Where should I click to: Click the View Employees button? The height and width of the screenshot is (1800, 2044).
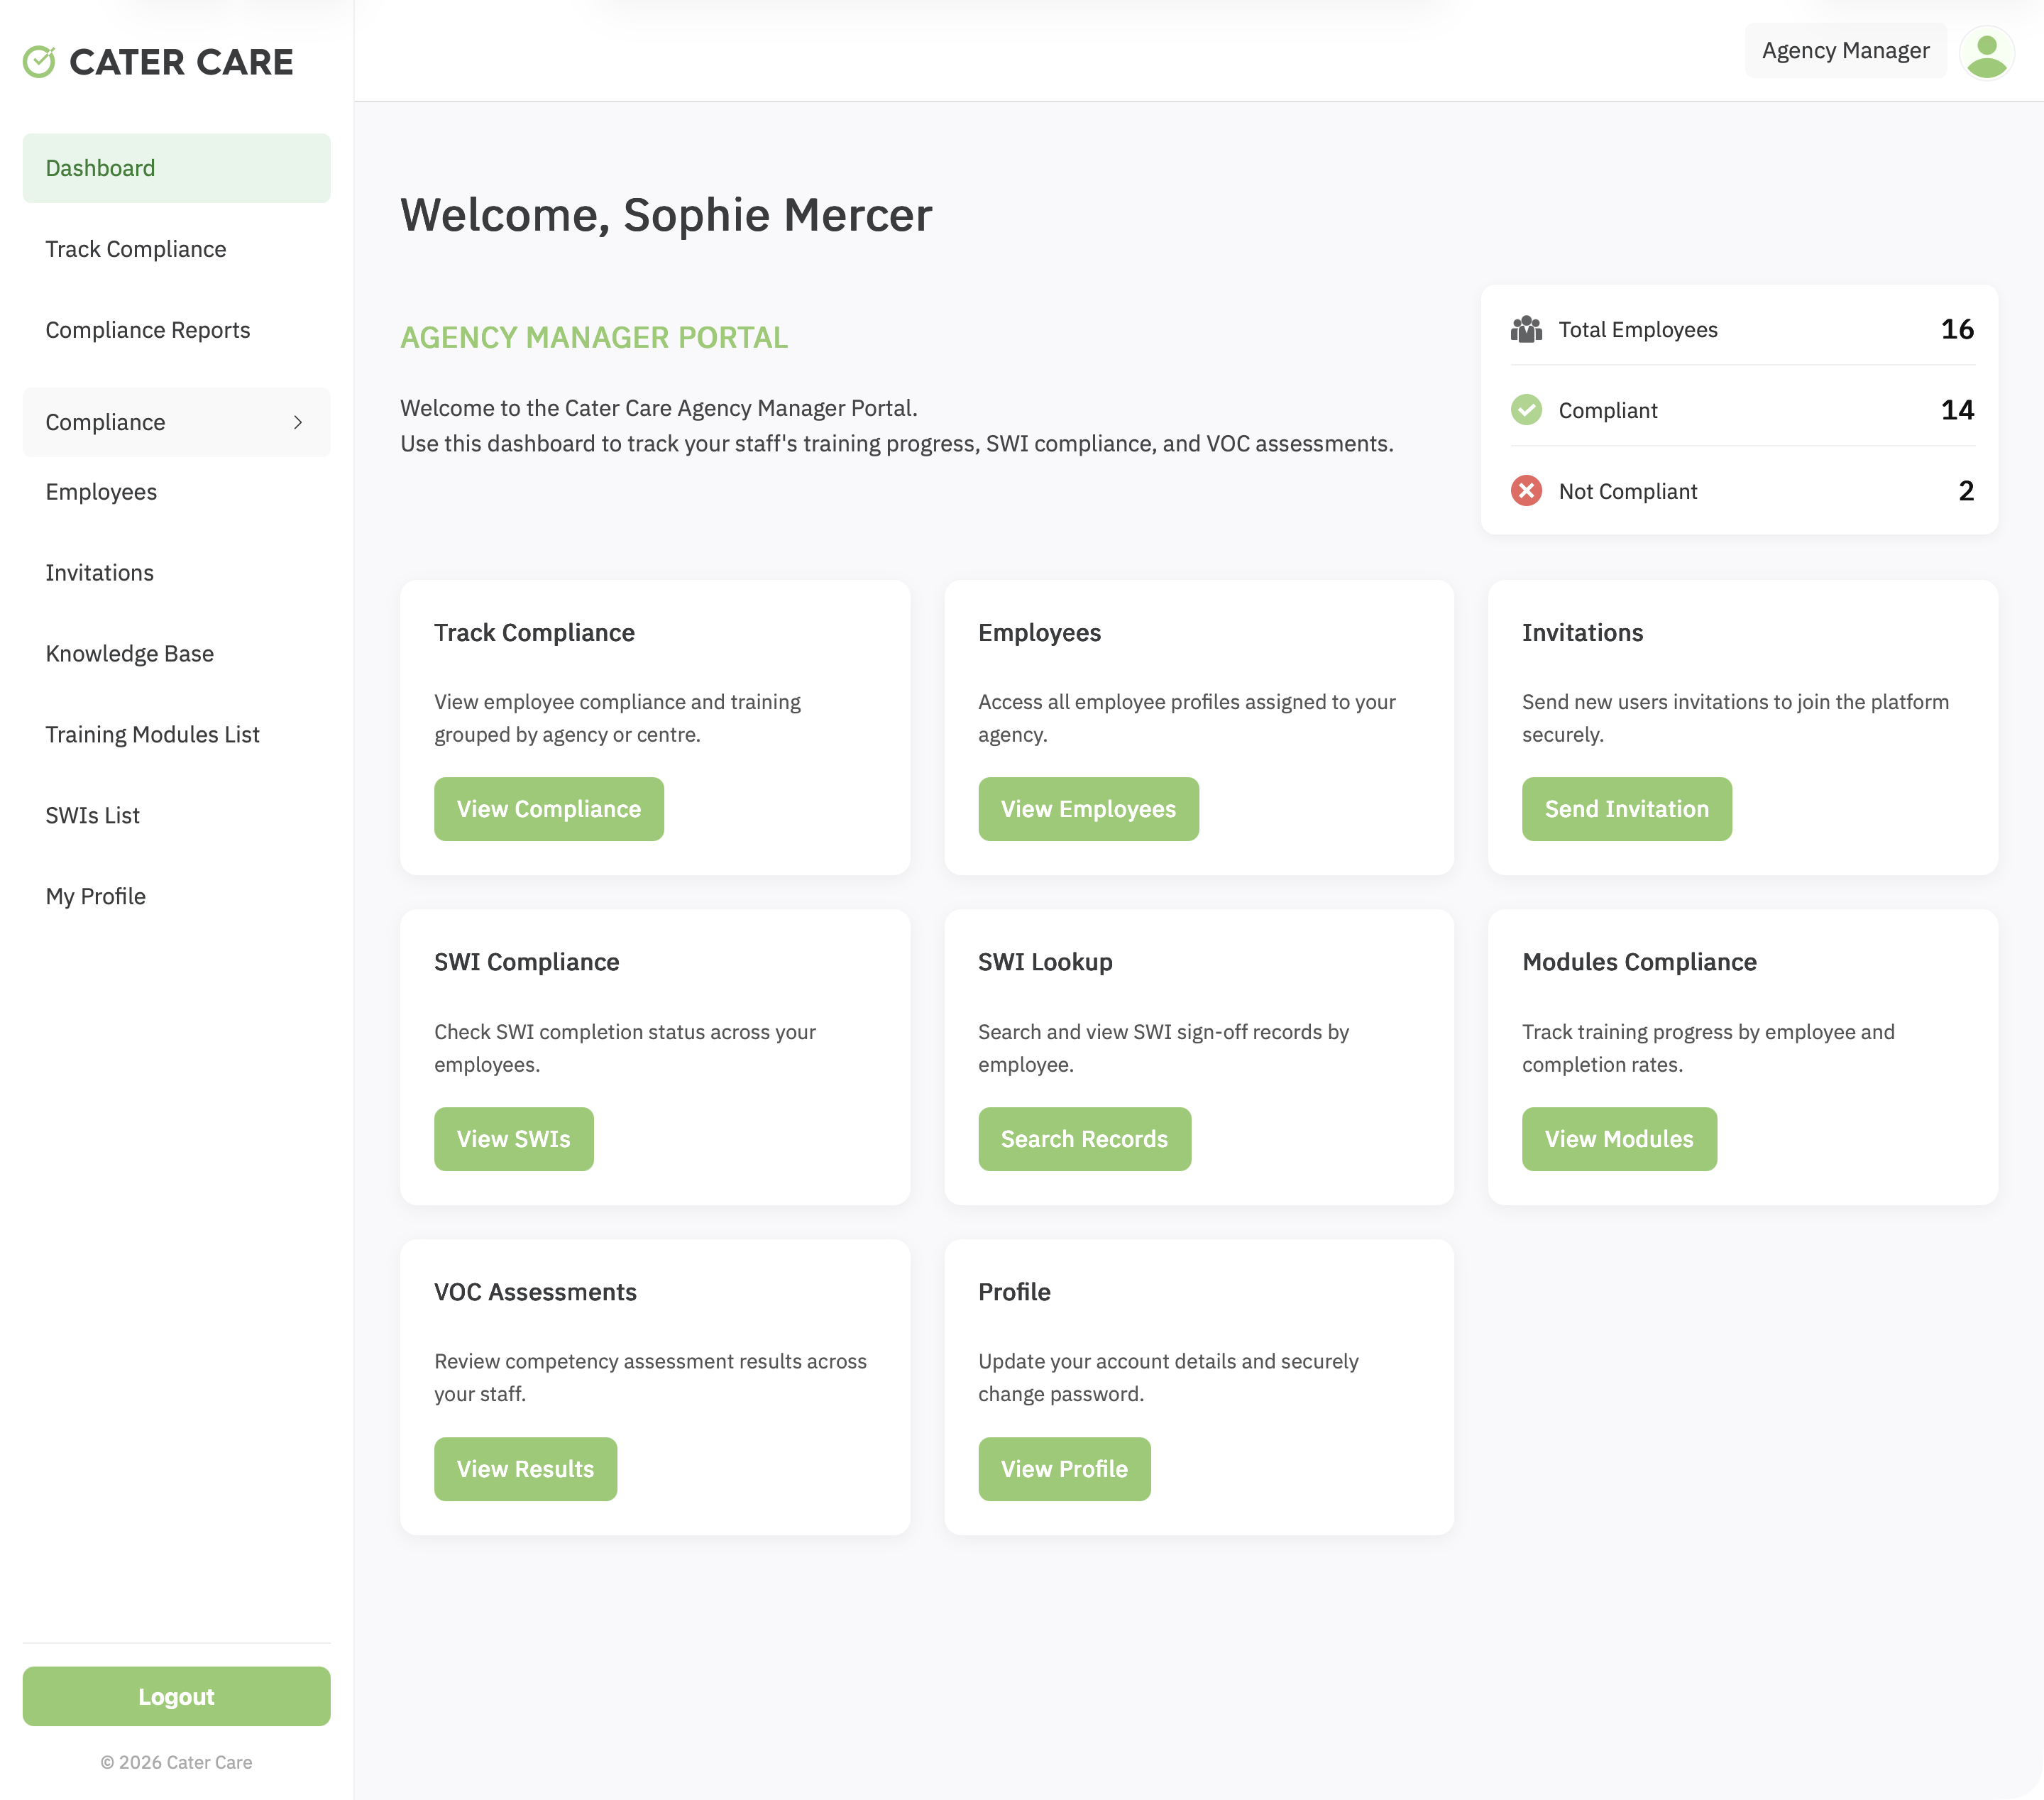1088,809
